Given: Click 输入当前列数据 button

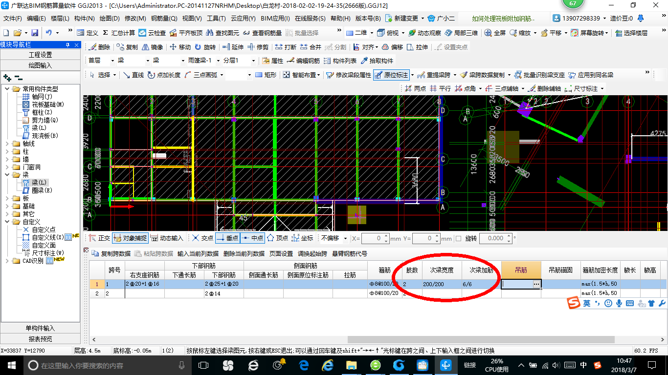Looking at the screenshot, I should 198,253.
